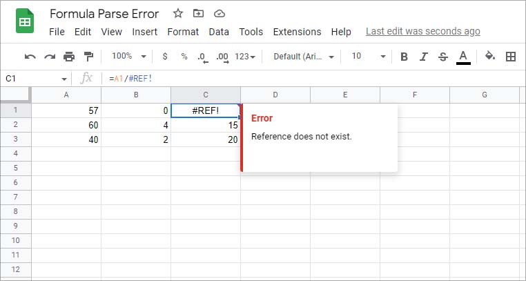Select column G header
Viewport: 526px width, 281px height.
[485, 95]
